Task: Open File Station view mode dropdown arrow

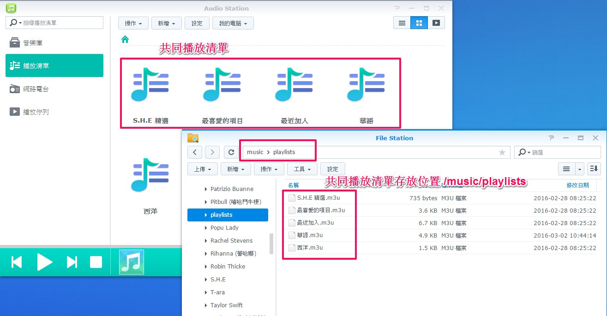Action: 580,169
